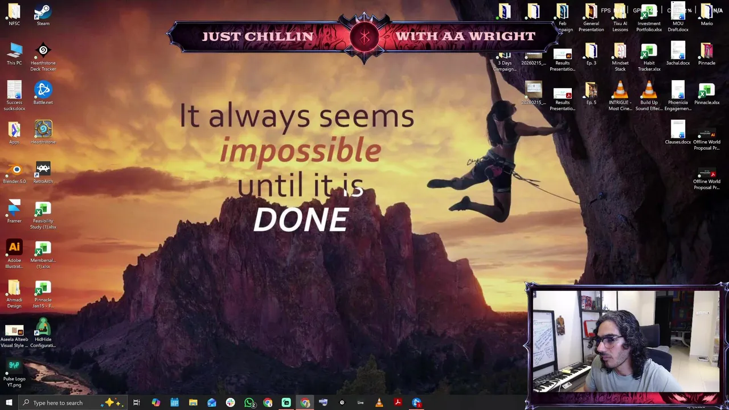Open Task View from the taskbar
729x410 pixels.
pos(137,403)
